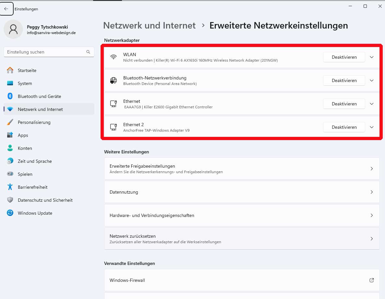This screenshot has height=299, width=385.
Task: Open Spielen settings in sidebar
Action: 49,174
